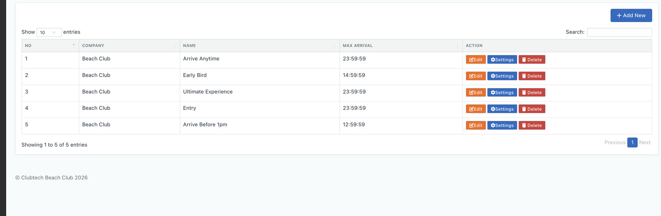661x216 pixels.
Task: Select the Early Bird name cell
Action: 260,76
